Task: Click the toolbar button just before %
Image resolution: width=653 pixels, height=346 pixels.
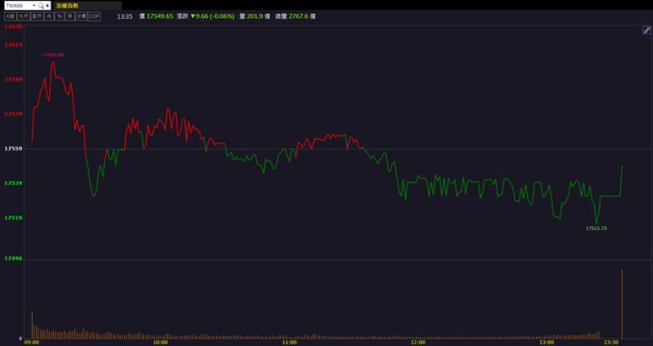Action: (49, 16)
